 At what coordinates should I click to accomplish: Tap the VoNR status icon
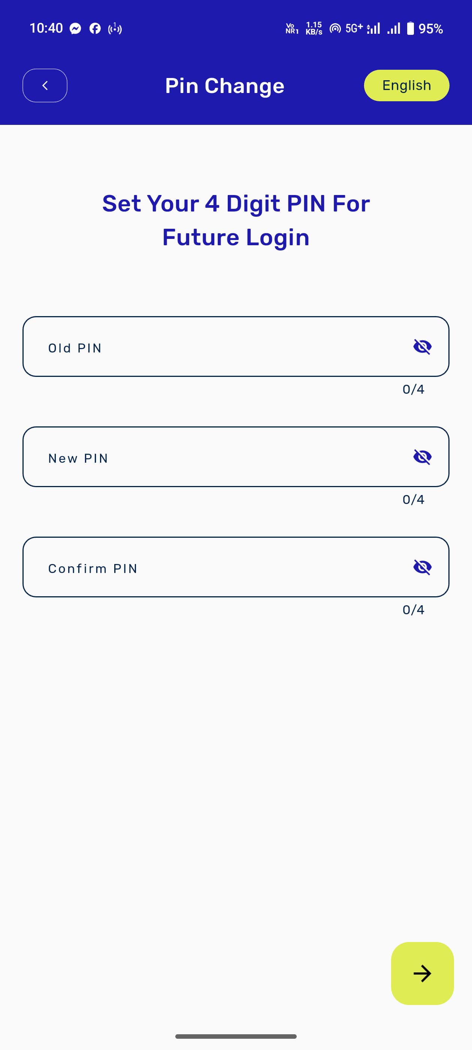click(292, 28)
